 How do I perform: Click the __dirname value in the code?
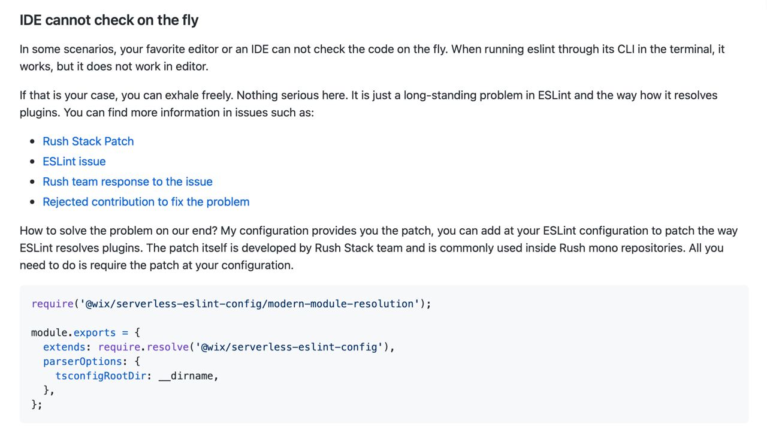(185, 376)
